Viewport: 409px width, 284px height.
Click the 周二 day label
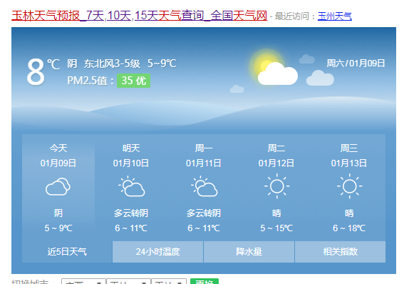[276, 148]
